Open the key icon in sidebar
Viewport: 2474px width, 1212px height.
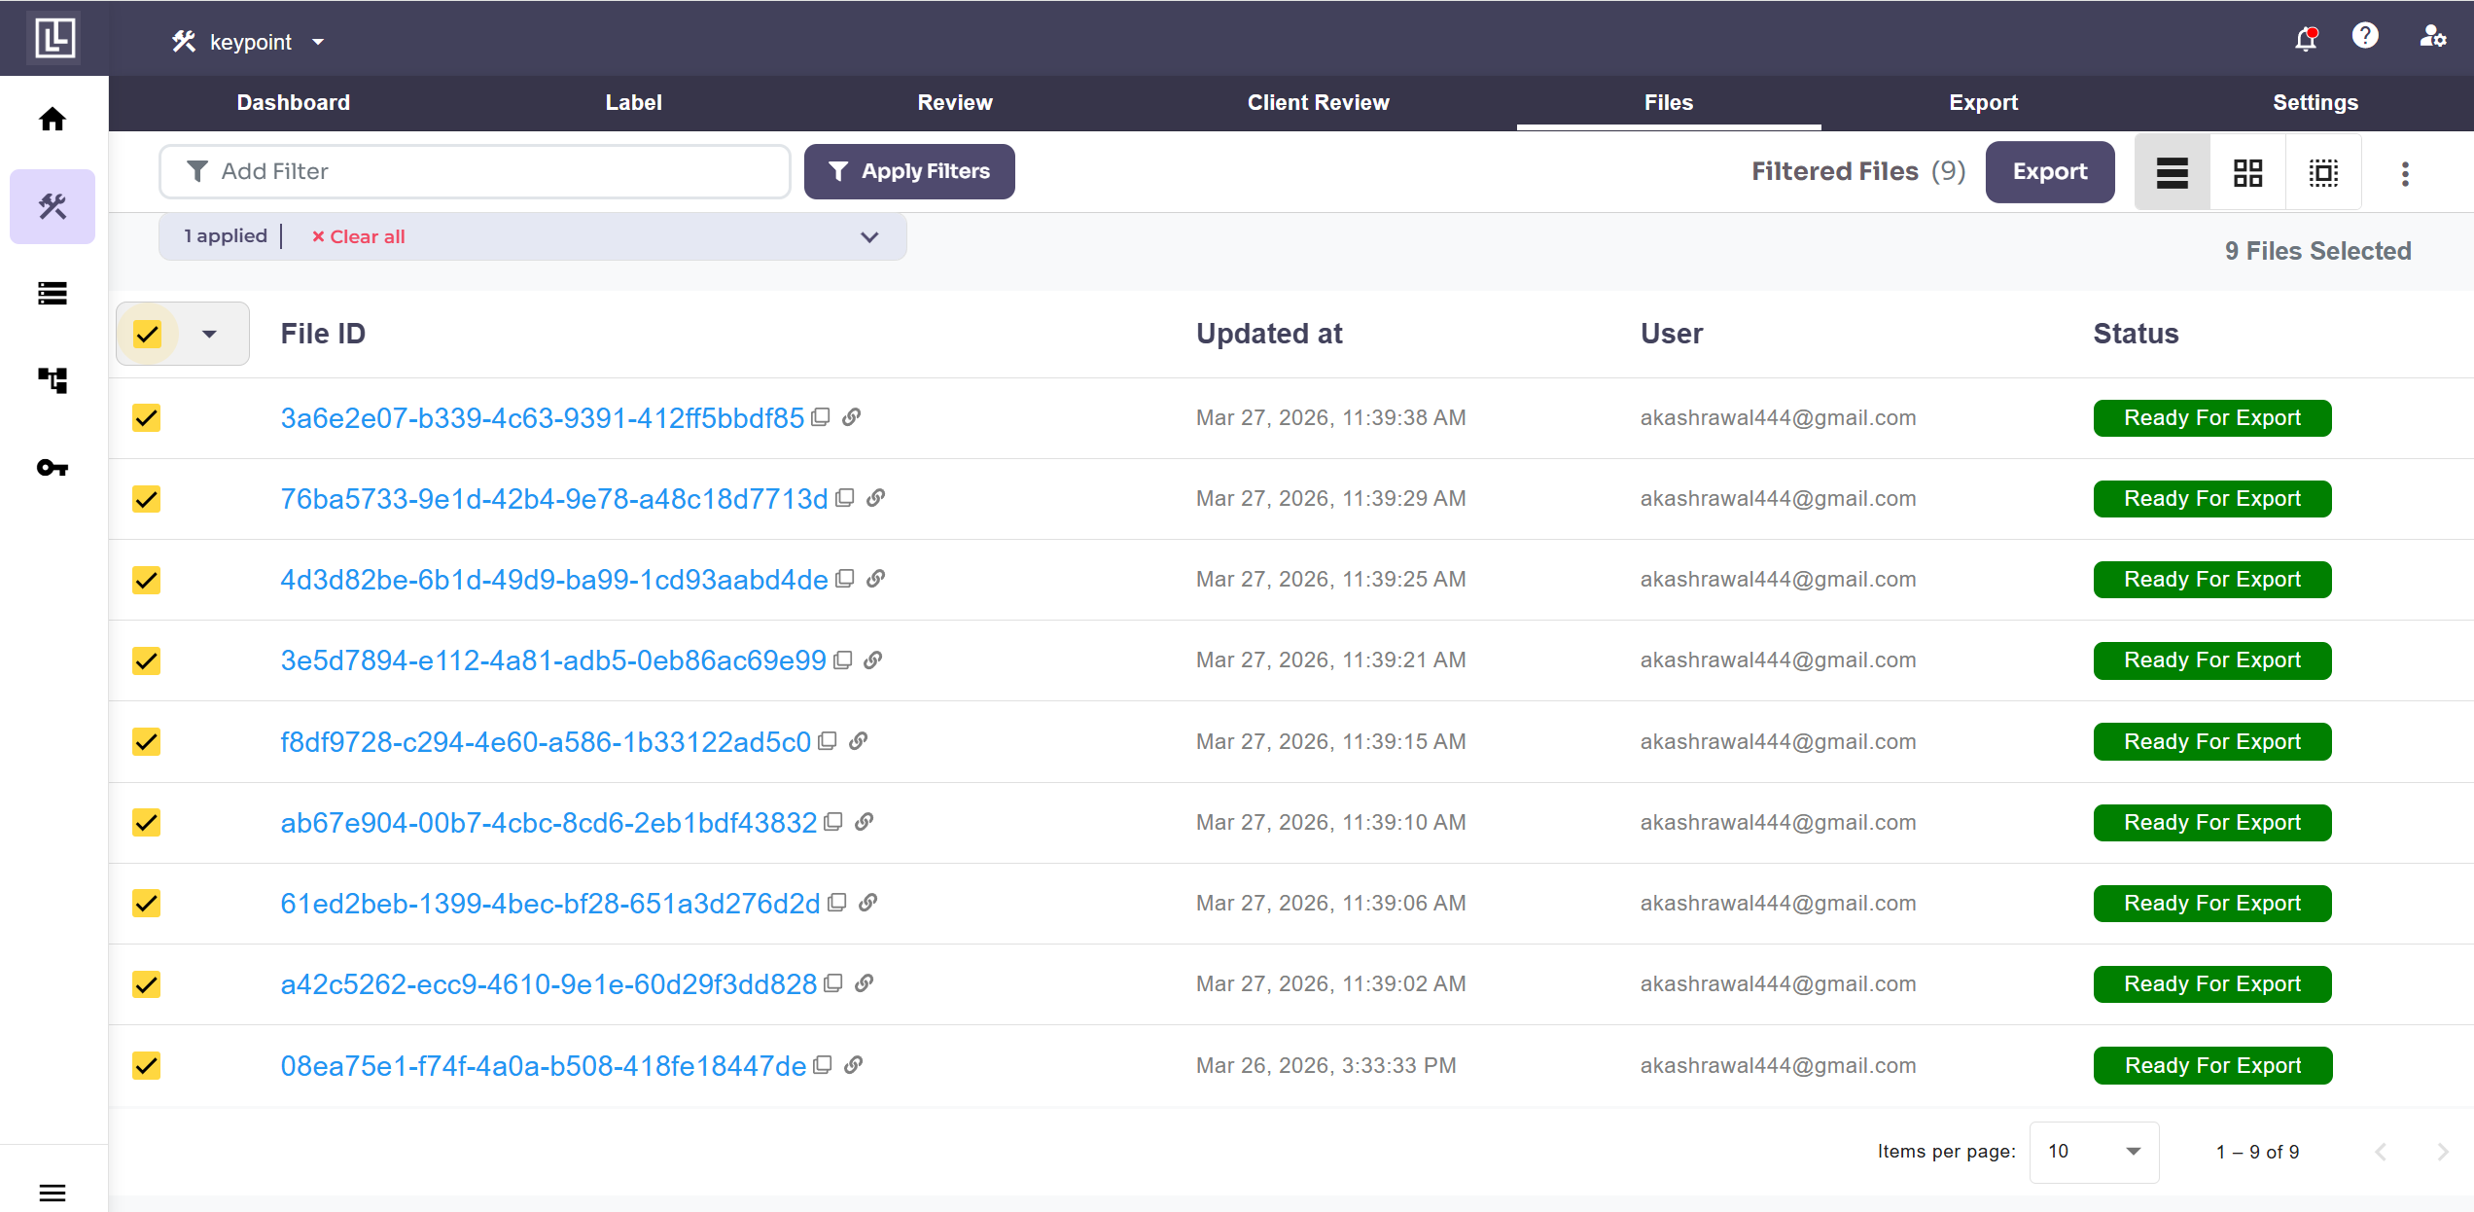[x=53, y=468]
